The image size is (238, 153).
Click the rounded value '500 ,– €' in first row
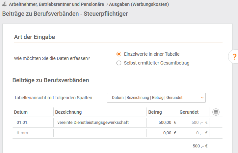click(199, 122)
